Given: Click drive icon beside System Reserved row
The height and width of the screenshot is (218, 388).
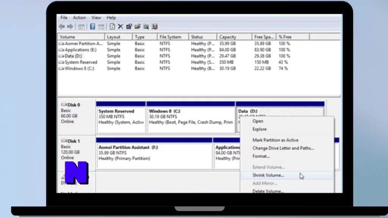Looking at the screenshot, I should coord(61,62).
